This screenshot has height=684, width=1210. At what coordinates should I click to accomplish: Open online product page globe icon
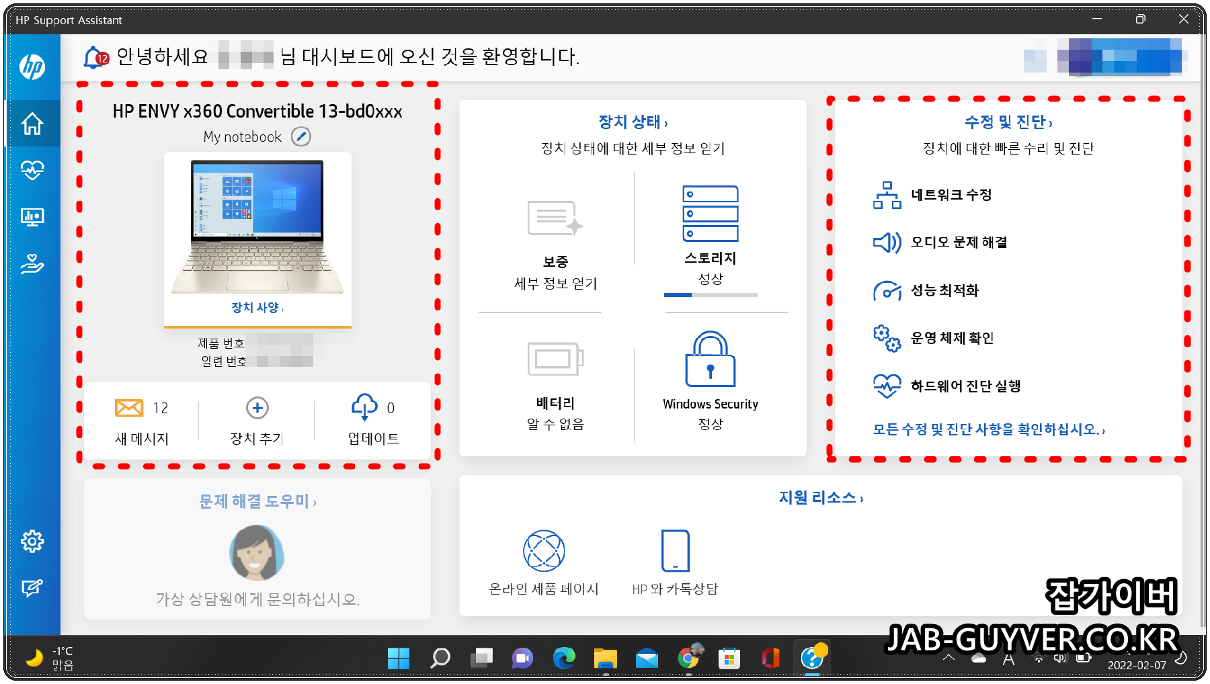click(544, 551)
